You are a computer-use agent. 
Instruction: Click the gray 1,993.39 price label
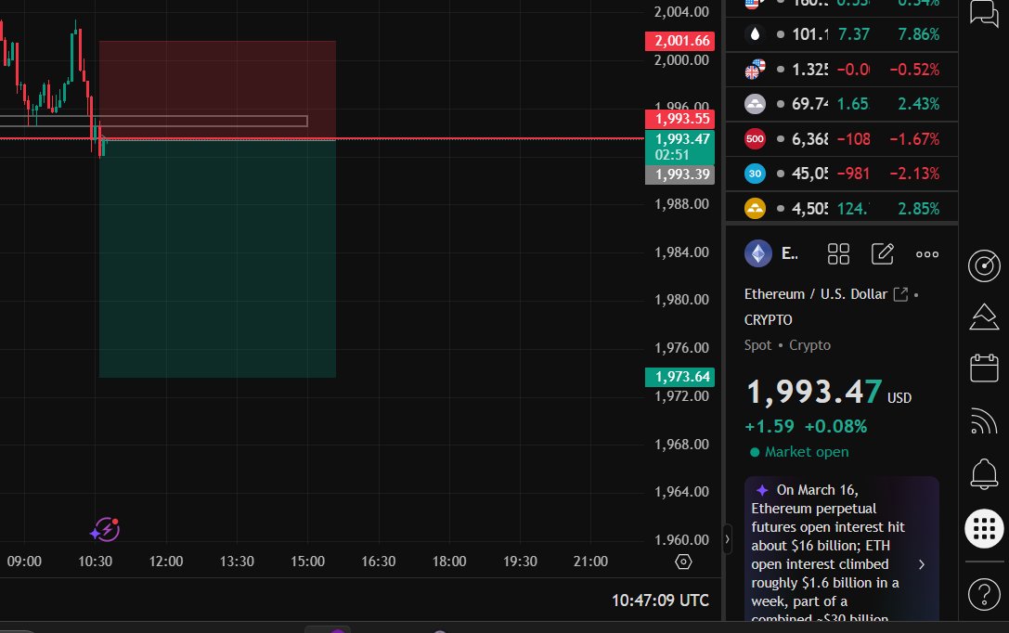pos(680,174)
